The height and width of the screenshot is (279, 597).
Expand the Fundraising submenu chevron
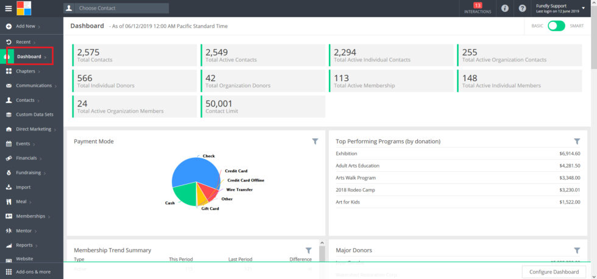pos(44,173)
